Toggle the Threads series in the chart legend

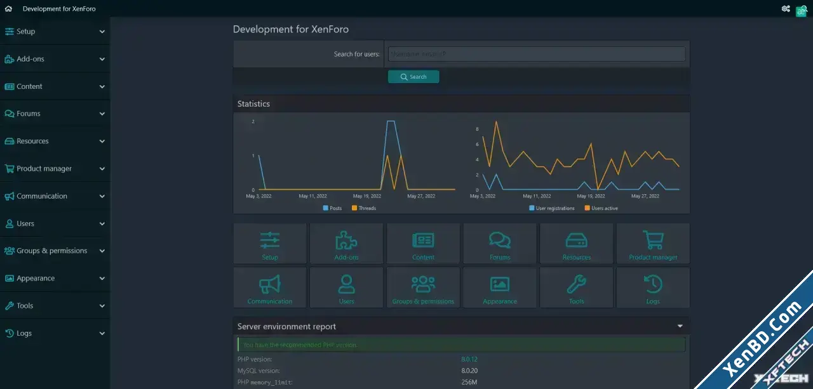click(x=363, y=208)
